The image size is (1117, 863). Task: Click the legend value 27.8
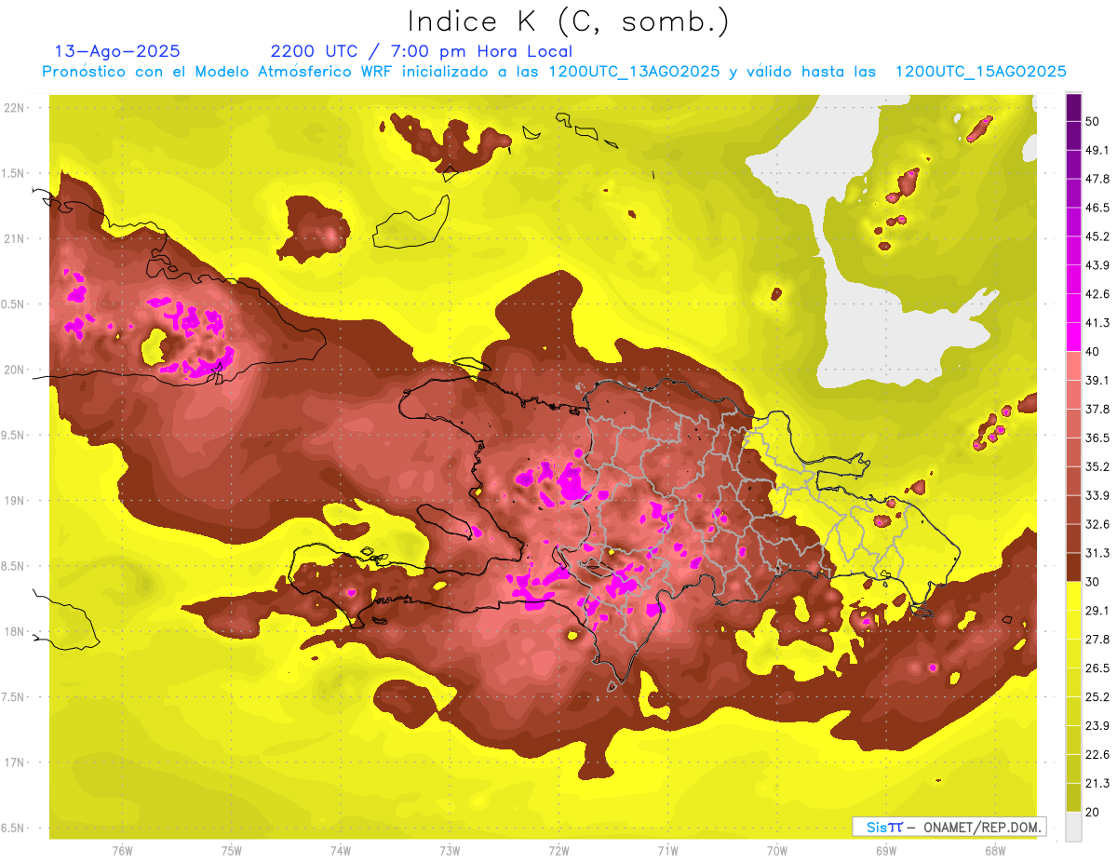coord(1097,640)
